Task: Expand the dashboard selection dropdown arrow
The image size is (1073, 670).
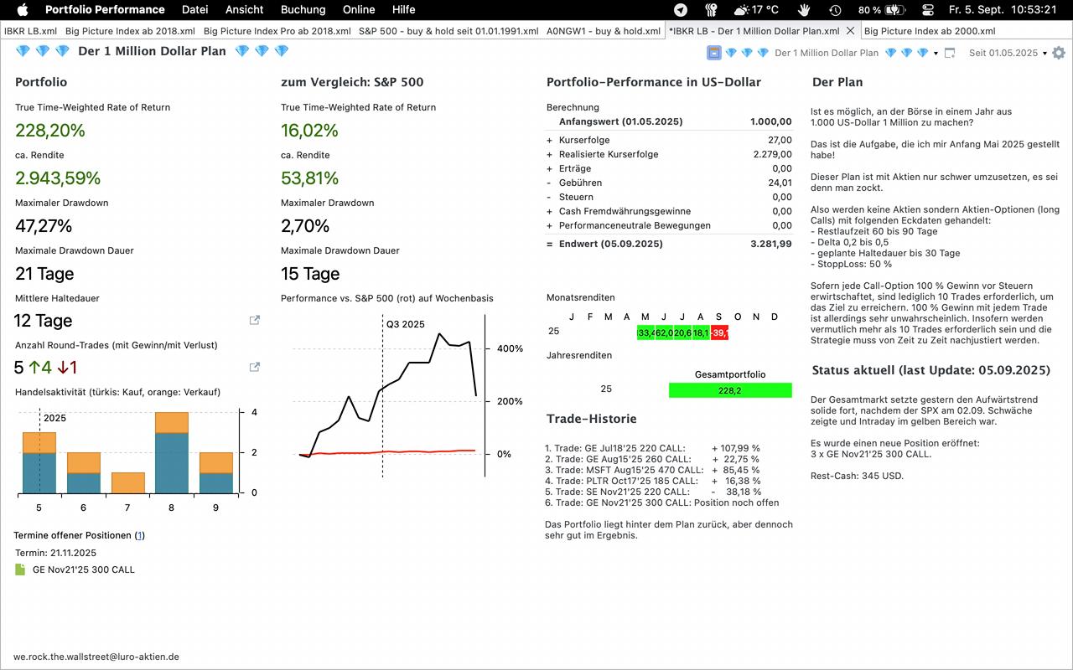Action: coord(936,54)
